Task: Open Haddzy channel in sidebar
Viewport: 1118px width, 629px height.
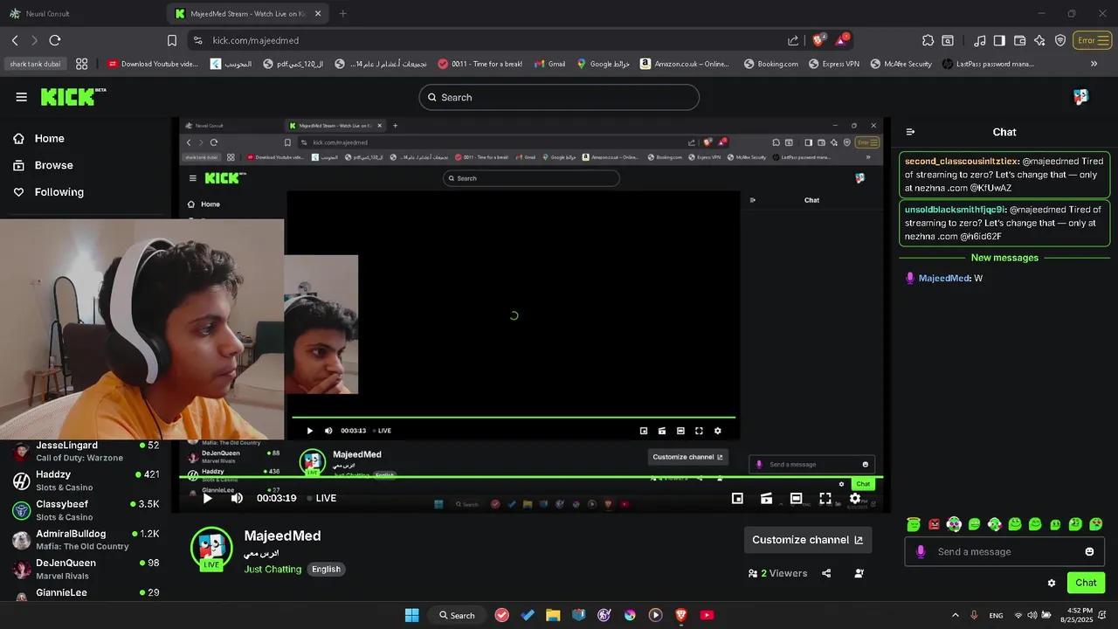Action: click(x=86, y=480)
